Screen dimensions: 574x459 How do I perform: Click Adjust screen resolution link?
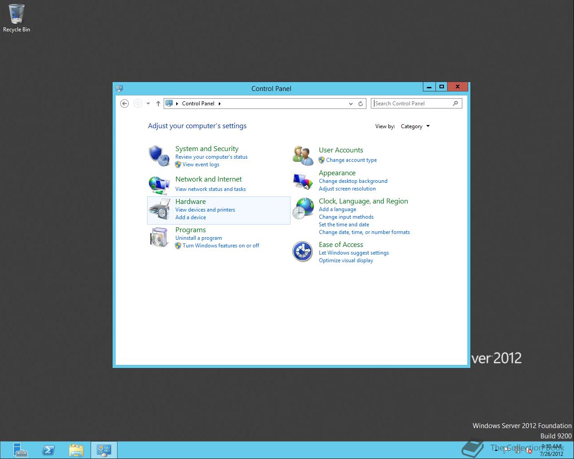click(347, 189)
